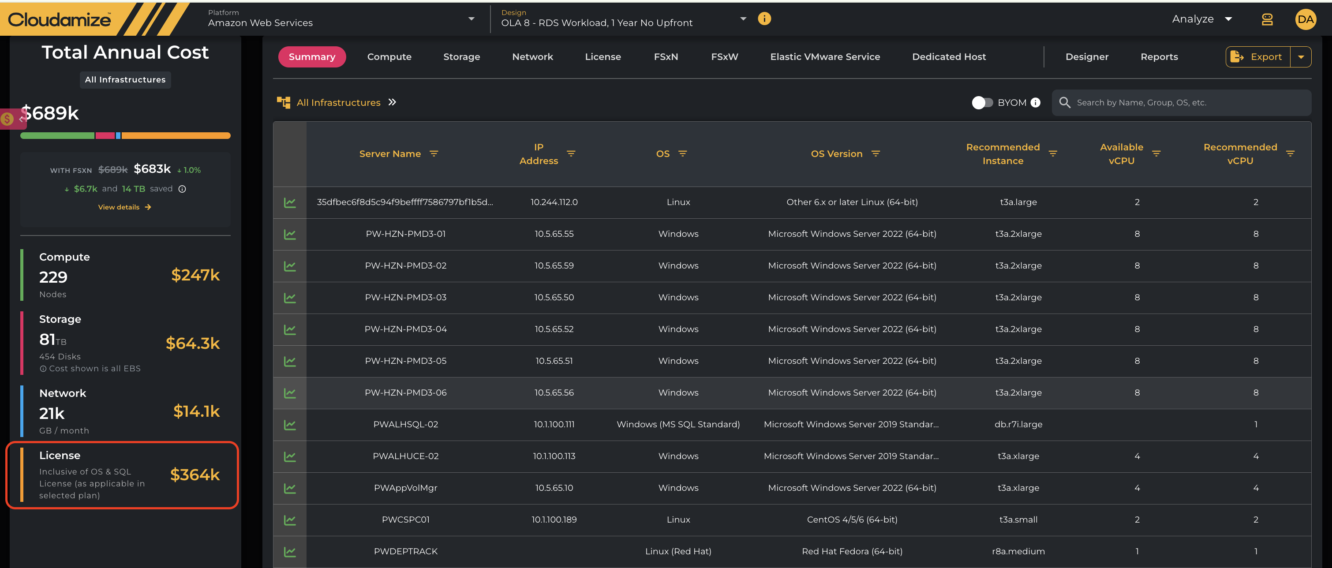Viewport: 1332px width, 568px height.
Task: Click the IP Address filter icon
Action: coord(571,153)
